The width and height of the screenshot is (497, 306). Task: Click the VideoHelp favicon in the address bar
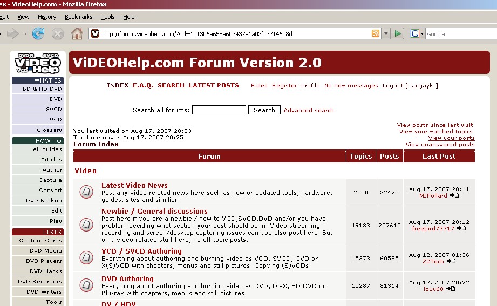[95, 33]
